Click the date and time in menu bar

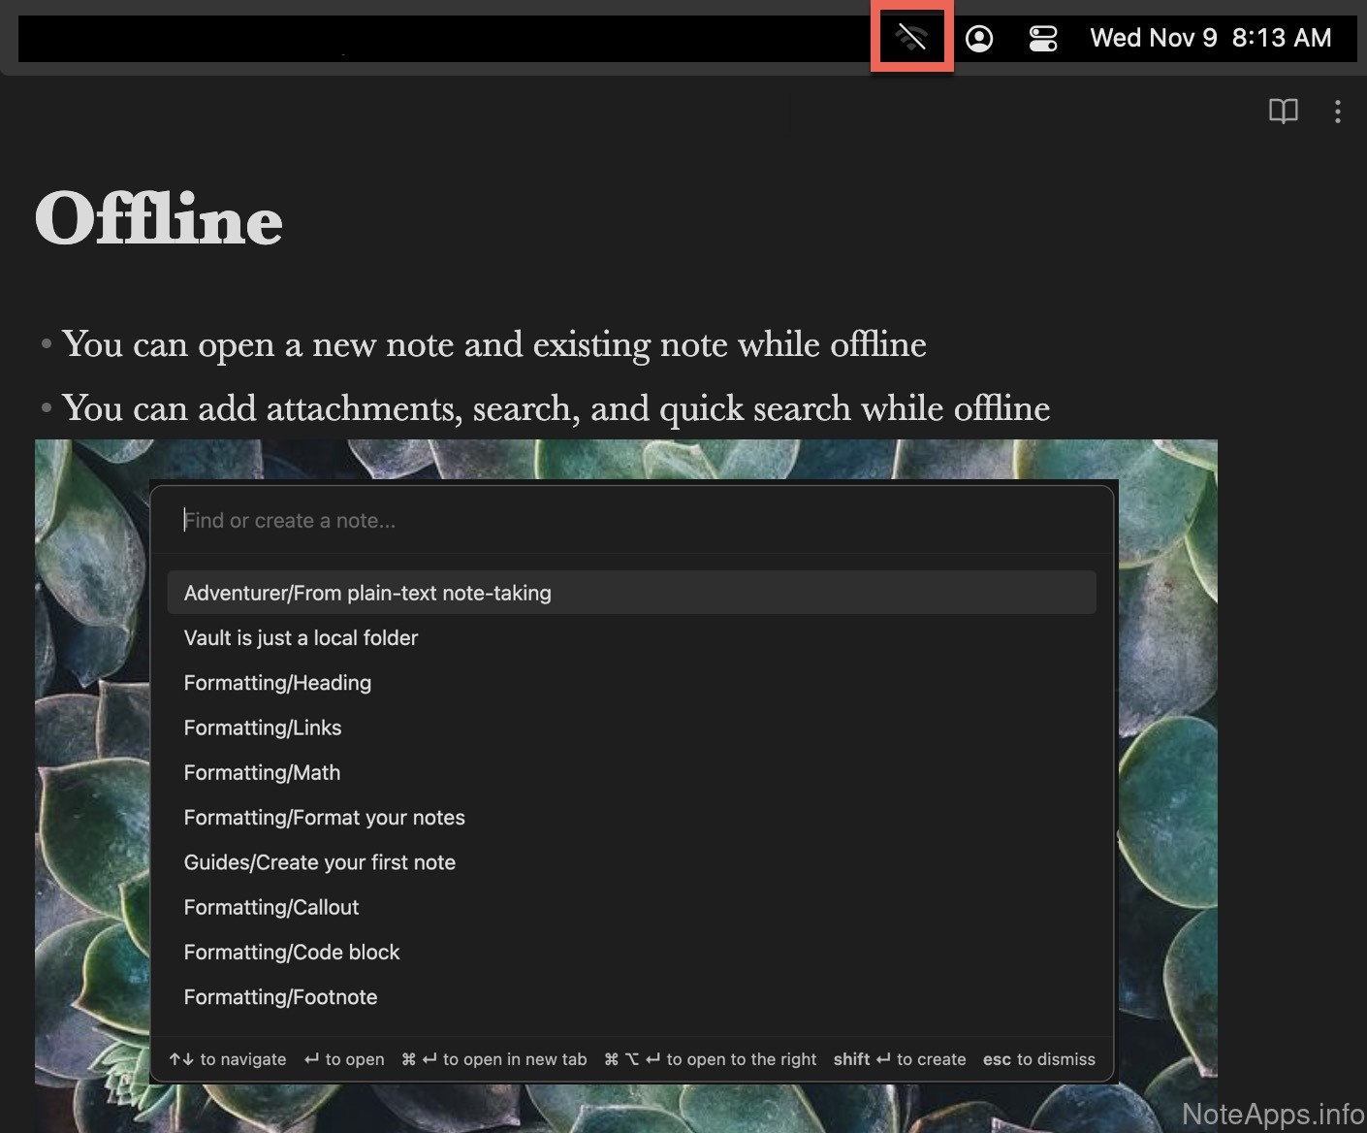[x=1210, y=38]
